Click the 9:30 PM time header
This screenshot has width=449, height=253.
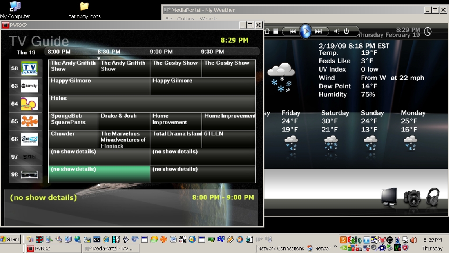[x=213, y=52]
